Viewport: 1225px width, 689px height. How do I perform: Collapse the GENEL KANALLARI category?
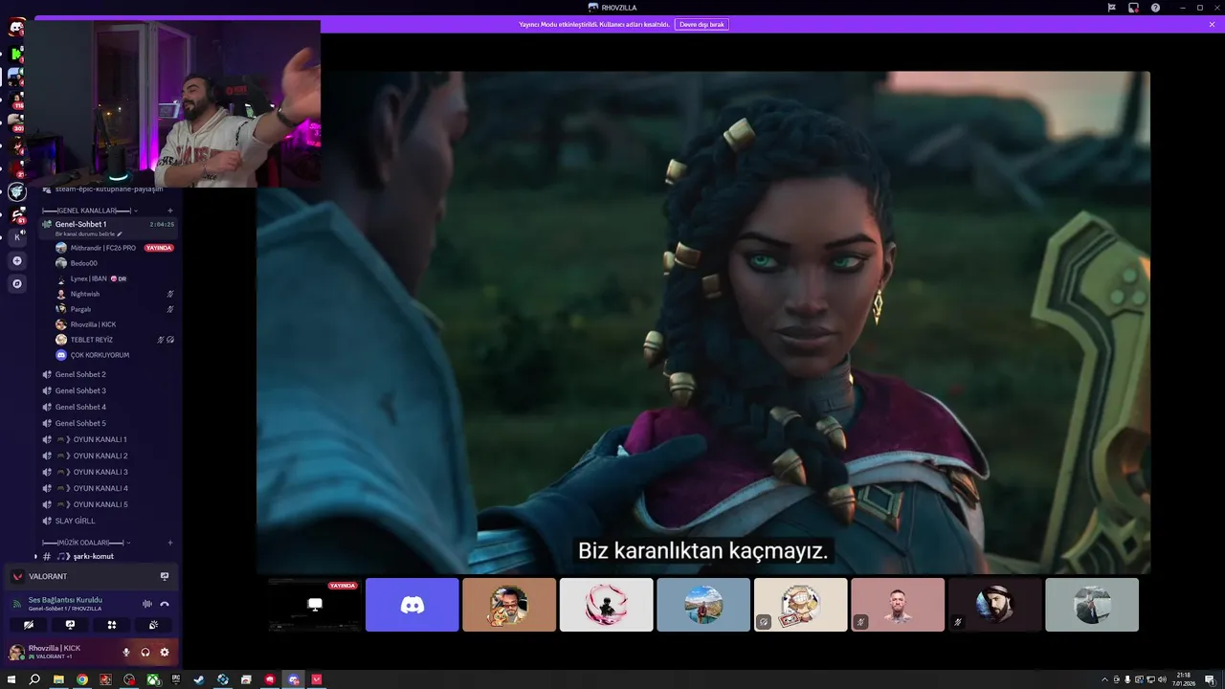pyautogui.click(x=90, y=211)
